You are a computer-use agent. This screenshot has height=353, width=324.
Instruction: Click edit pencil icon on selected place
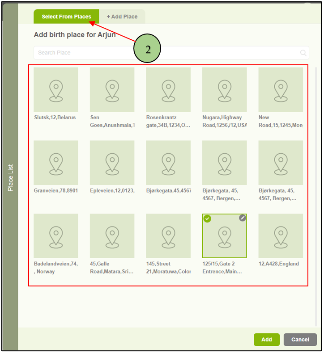pos(242,218)
